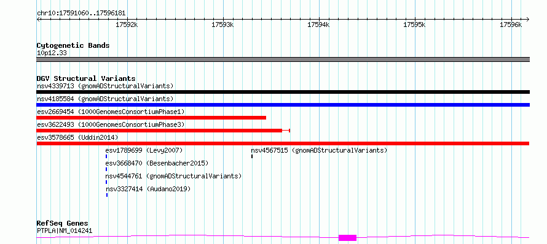This screenshot has height=244, width=547.
Task: Click the 17595k ruler label
Action: coord(414,25)
